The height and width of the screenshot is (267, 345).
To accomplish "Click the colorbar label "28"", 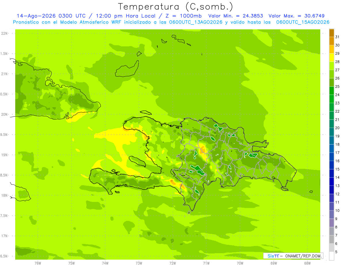I will [338, 62].
